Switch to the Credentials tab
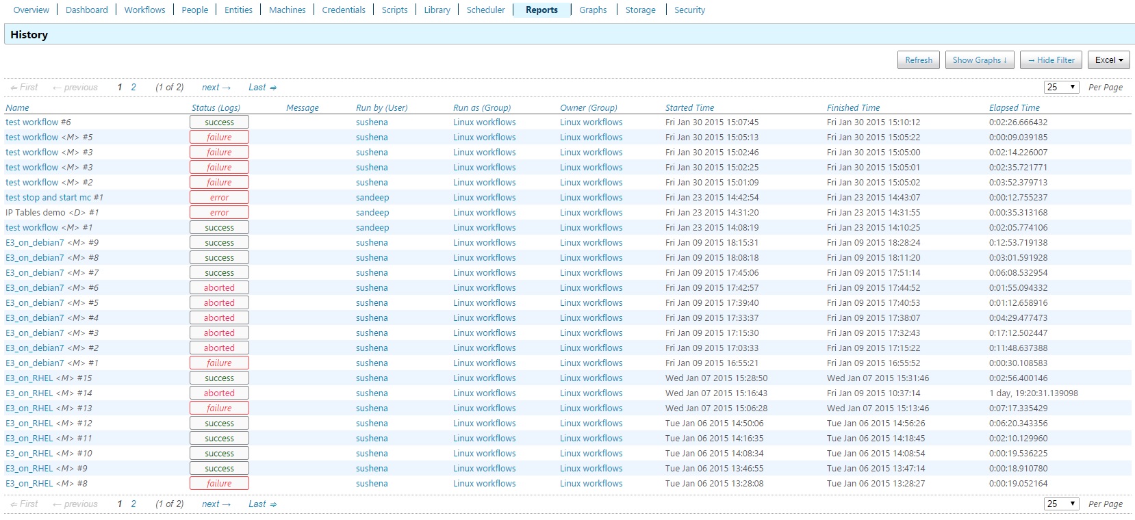The image size is (1135, 520). (x=344, y=10)
